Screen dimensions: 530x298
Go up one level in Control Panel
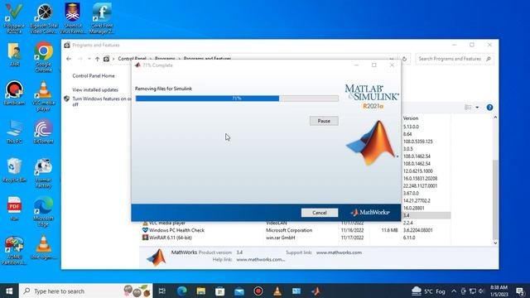pos(98,59)
